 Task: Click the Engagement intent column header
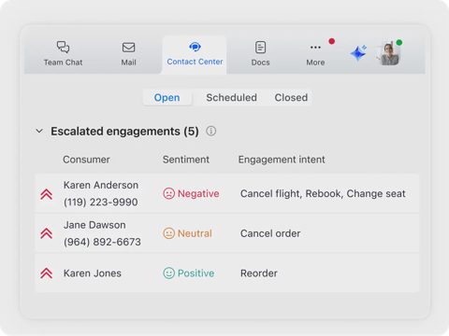[282, 160]
